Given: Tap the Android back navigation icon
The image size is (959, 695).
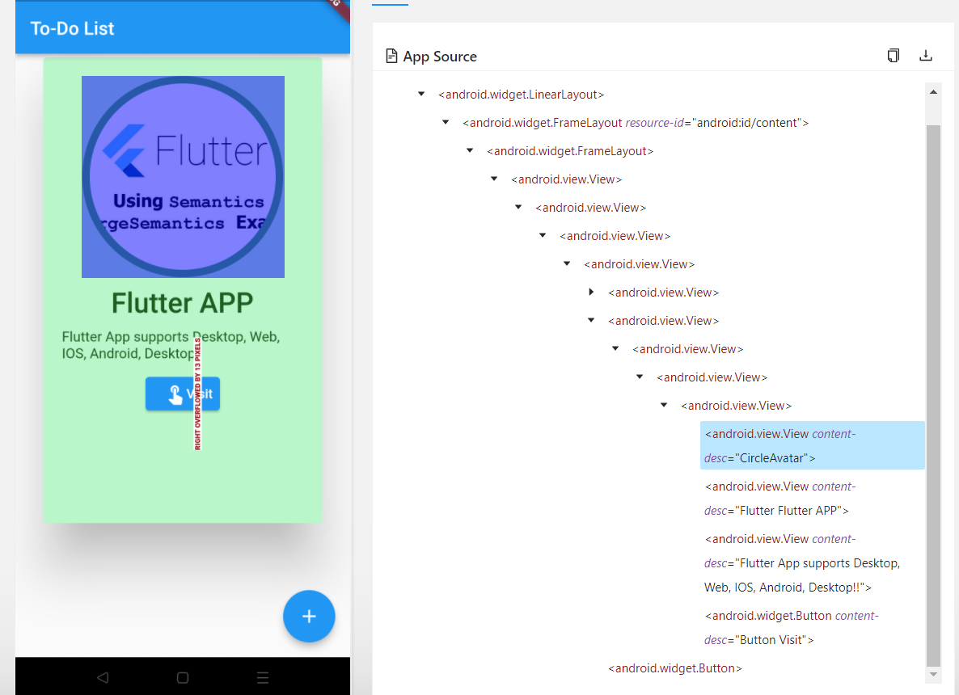Looking at the screenshot, I should (x=103, y=677).
